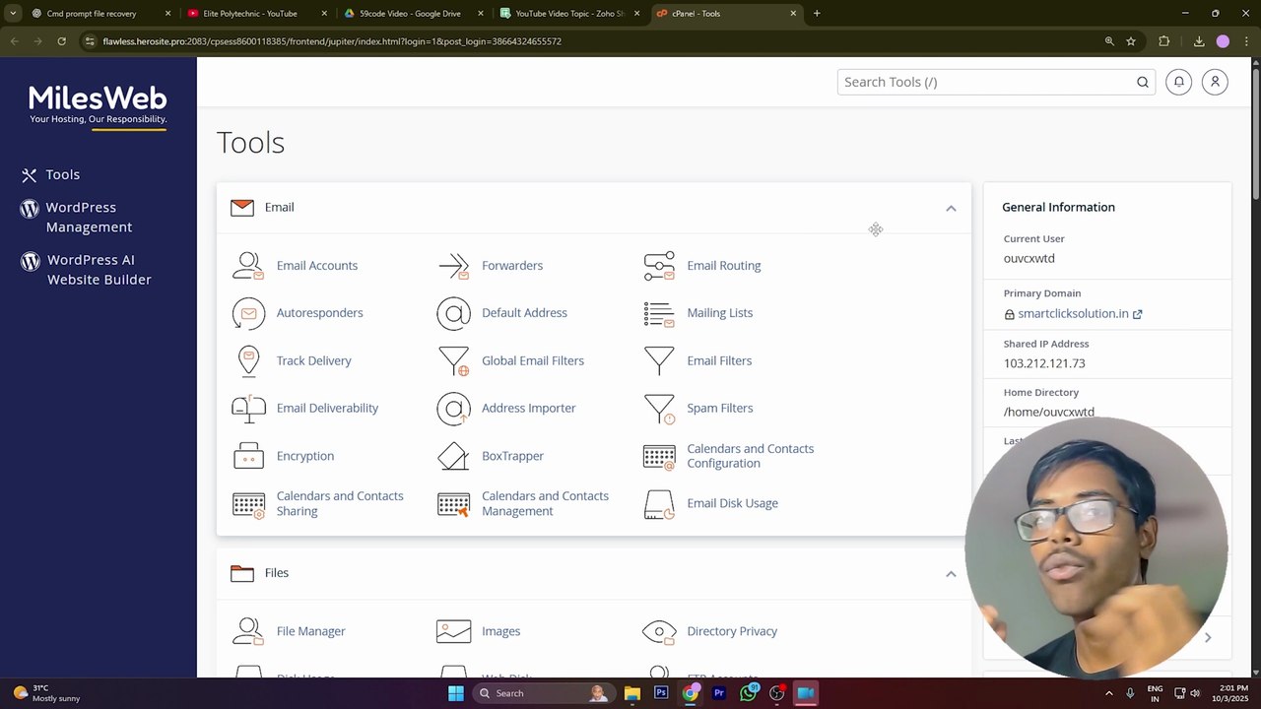Collapse the Files section
1261x709 pixels.
(x=951, y=573)
